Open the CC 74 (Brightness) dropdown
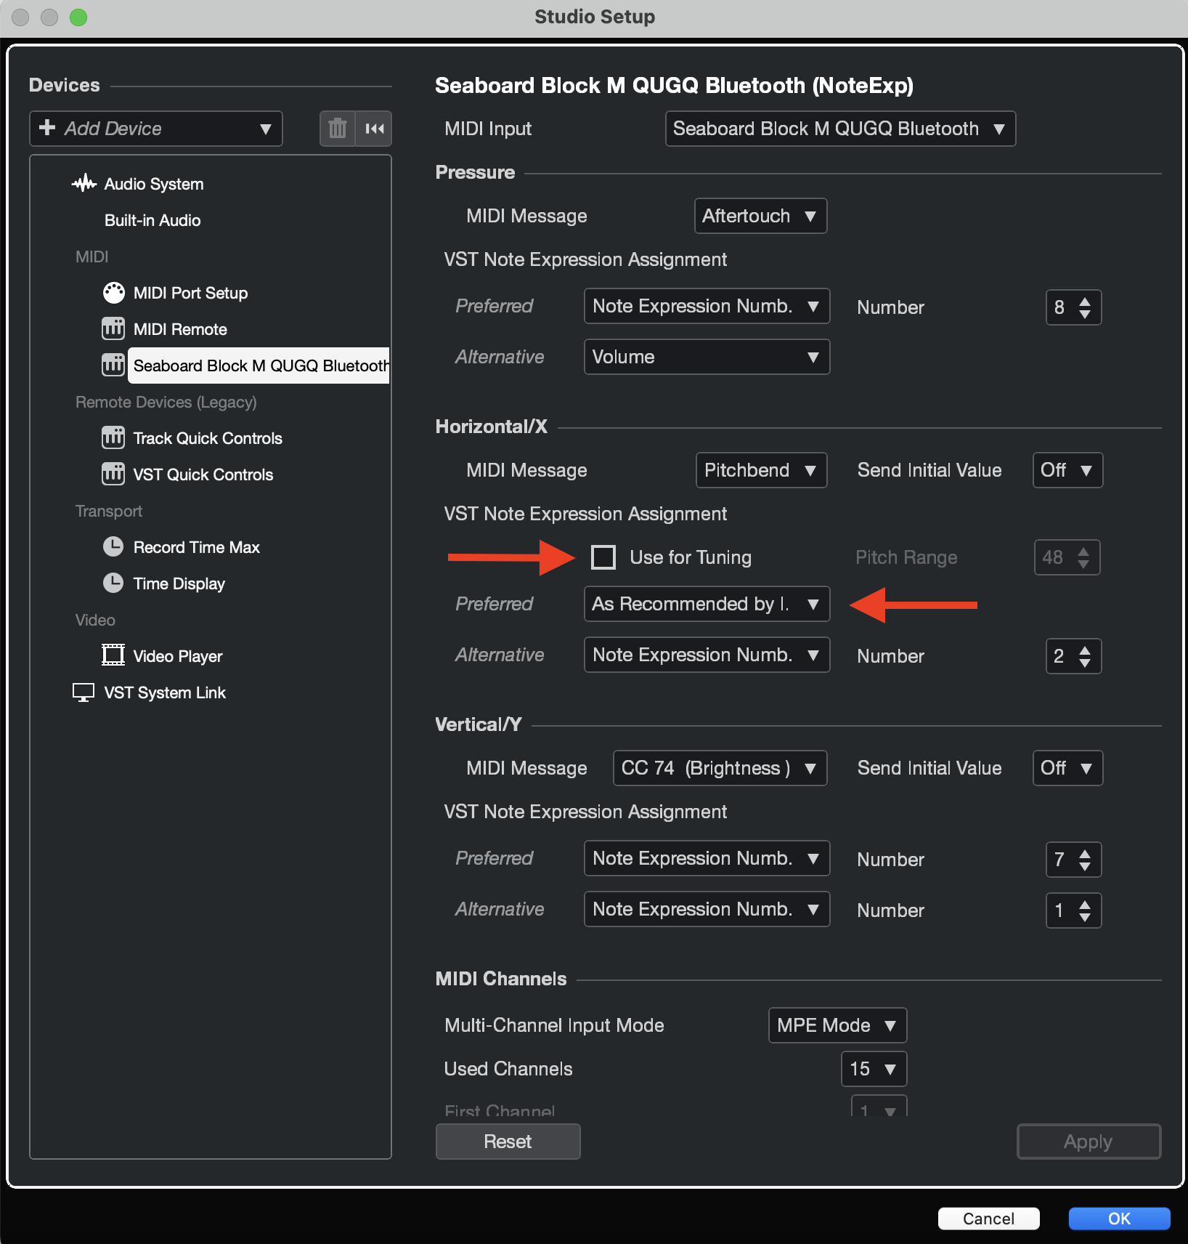The width and height of the screenshot is (1188, 1244). click(720, 768)
